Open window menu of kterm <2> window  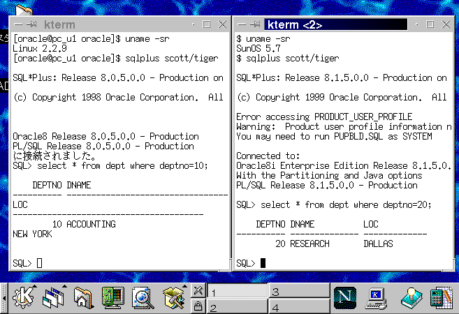pyautogui.click(x=242, y=24)
